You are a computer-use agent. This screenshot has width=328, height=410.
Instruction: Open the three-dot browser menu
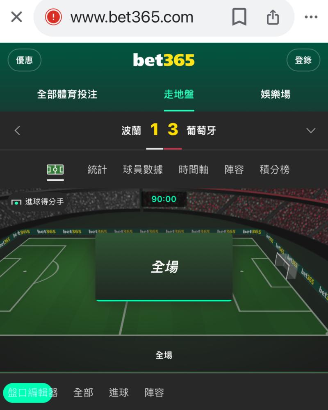tap(311, 17)
